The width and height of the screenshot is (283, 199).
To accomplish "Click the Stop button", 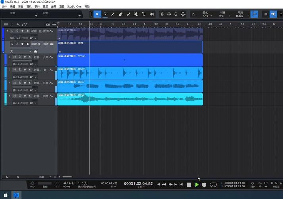I will click(189, 185).
